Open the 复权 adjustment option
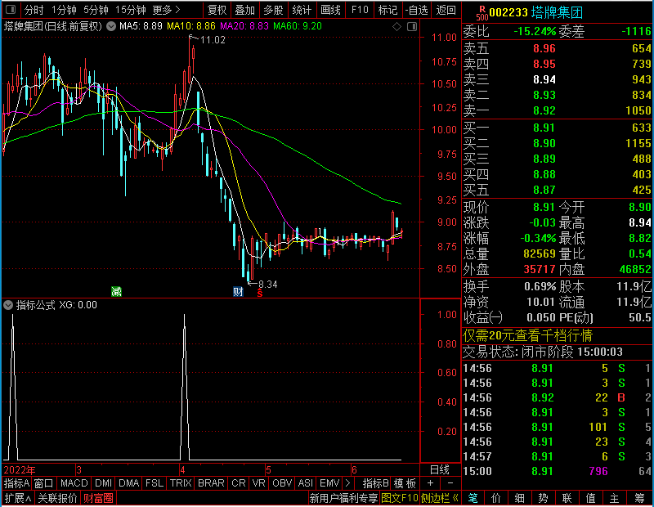This screenshot has width=654, height=507. click(x=217, y=10)
